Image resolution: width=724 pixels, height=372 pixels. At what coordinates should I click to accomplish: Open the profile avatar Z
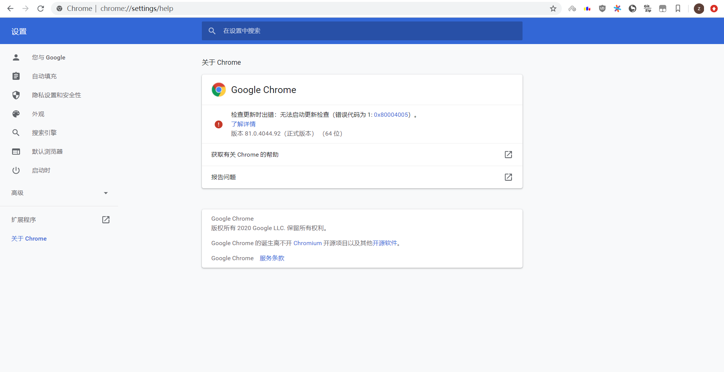pyautogui.click(x=699, y=8)
